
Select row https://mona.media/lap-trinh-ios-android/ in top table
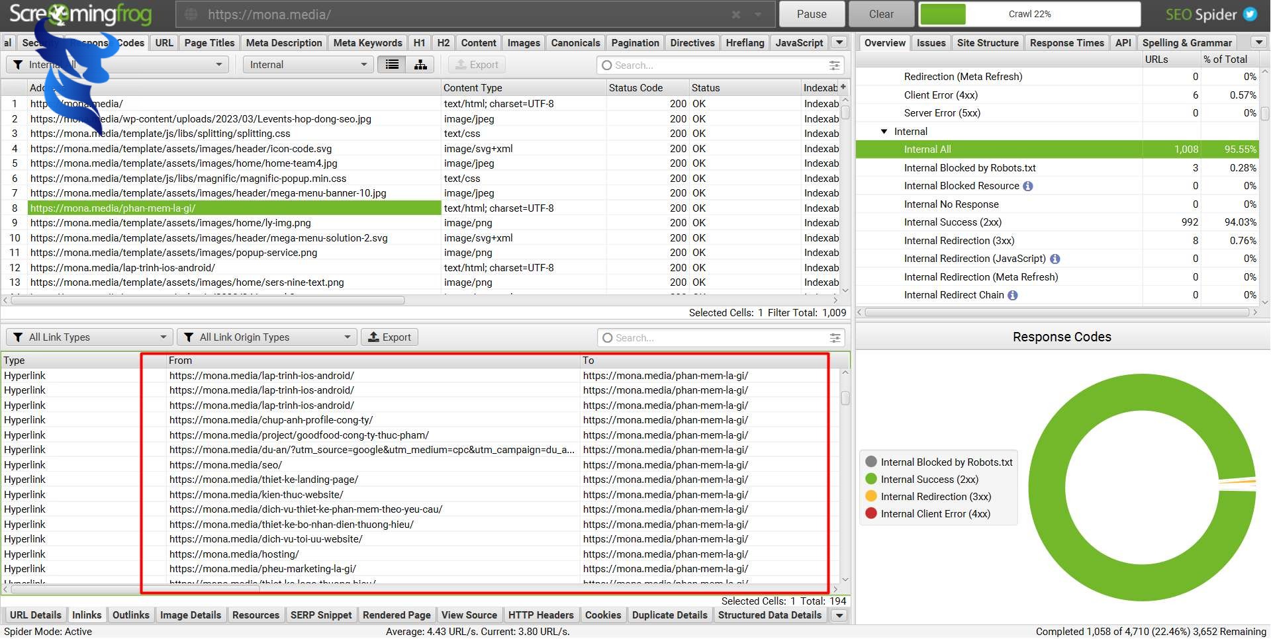pyautogui.click(x=234, y=268)
